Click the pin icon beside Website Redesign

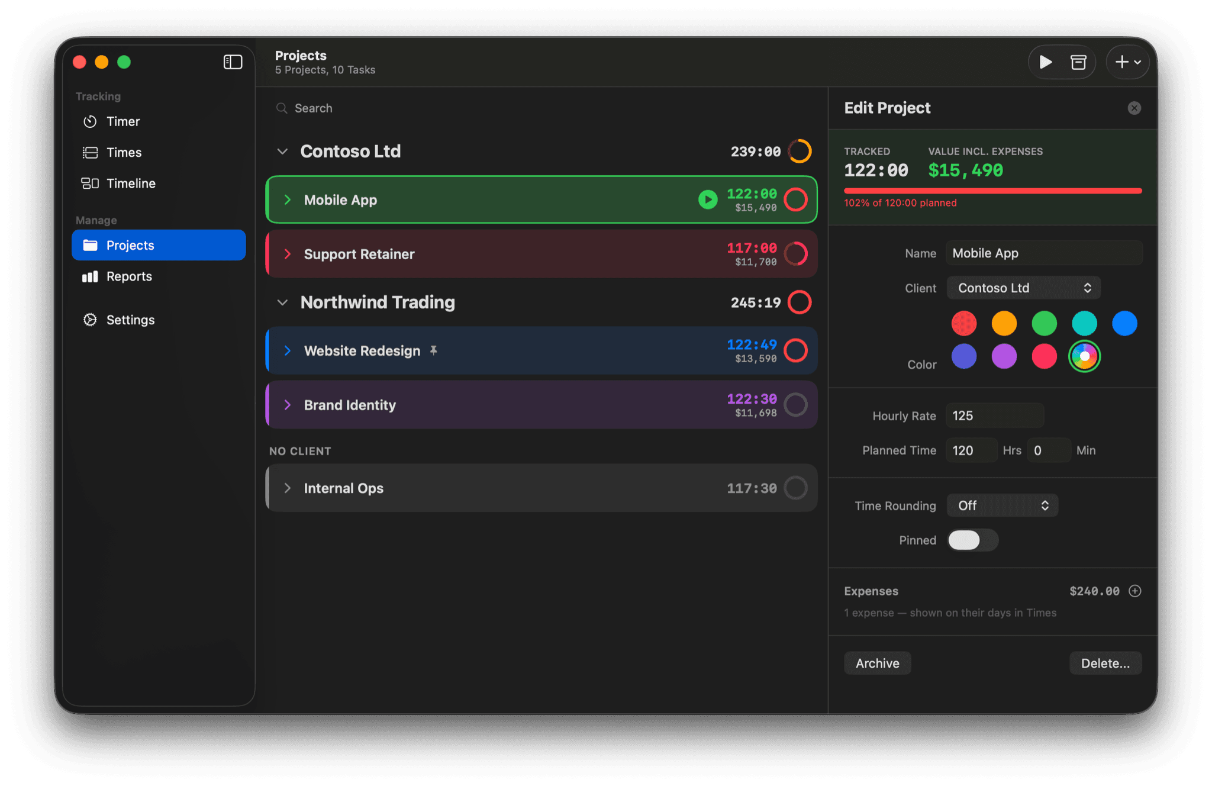pyautogui.click(x=433, y=350)
